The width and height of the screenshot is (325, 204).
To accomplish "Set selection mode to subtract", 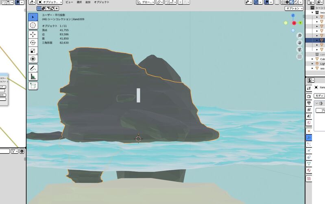I will (48, 9).
